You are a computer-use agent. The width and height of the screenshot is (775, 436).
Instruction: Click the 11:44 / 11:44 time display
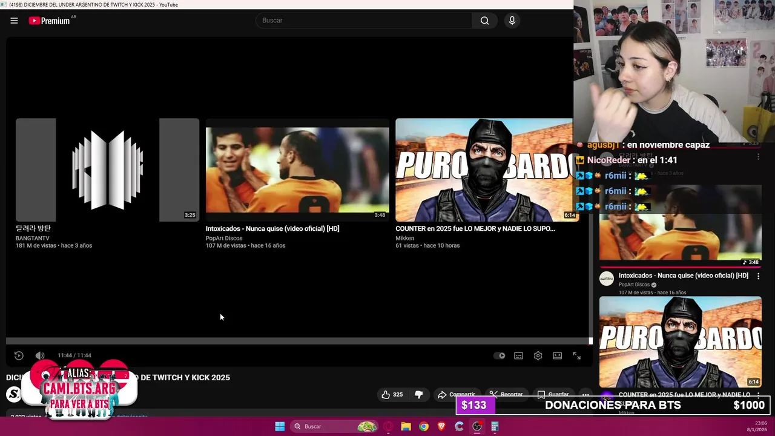[74, 355]
